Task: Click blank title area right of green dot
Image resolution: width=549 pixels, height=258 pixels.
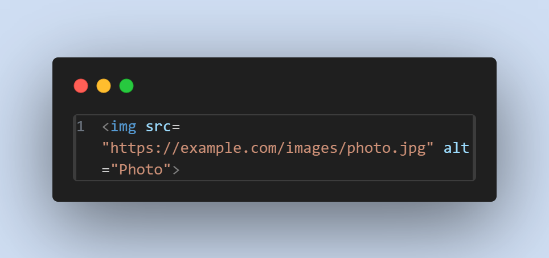Action: click(312, 86)
